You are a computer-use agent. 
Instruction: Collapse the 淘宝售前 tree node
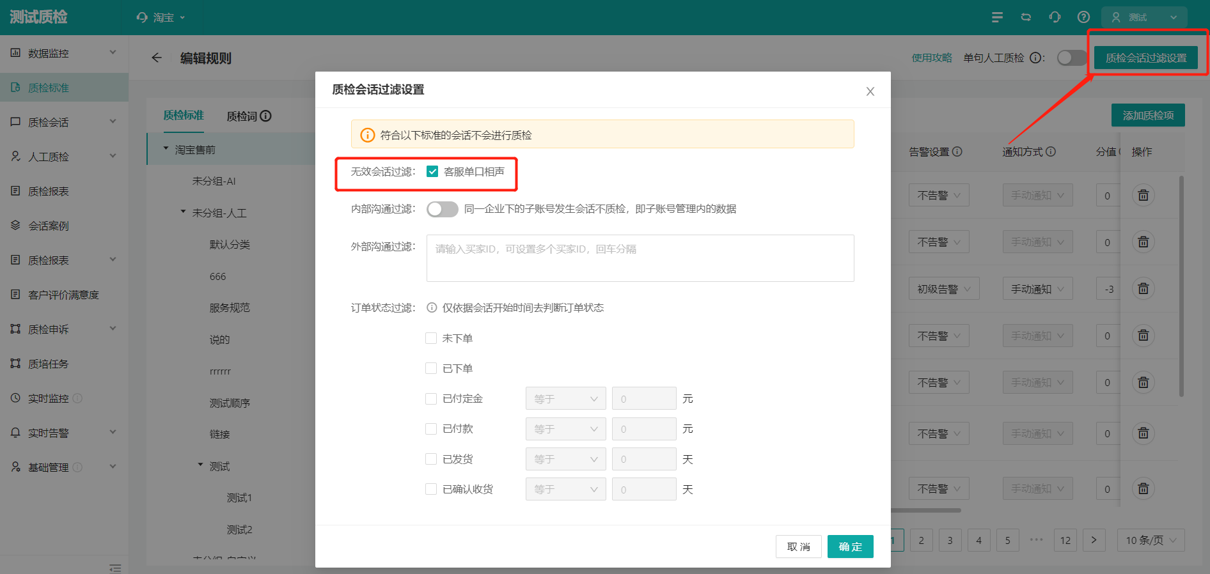(x=166, y=148)
